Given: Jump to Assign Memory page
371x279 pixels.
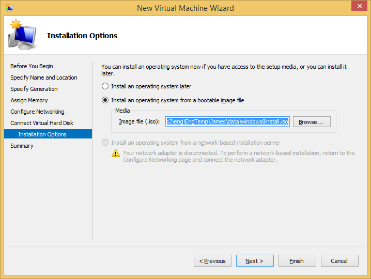Looking at the screenshot, I should click(x=29, y=100).
